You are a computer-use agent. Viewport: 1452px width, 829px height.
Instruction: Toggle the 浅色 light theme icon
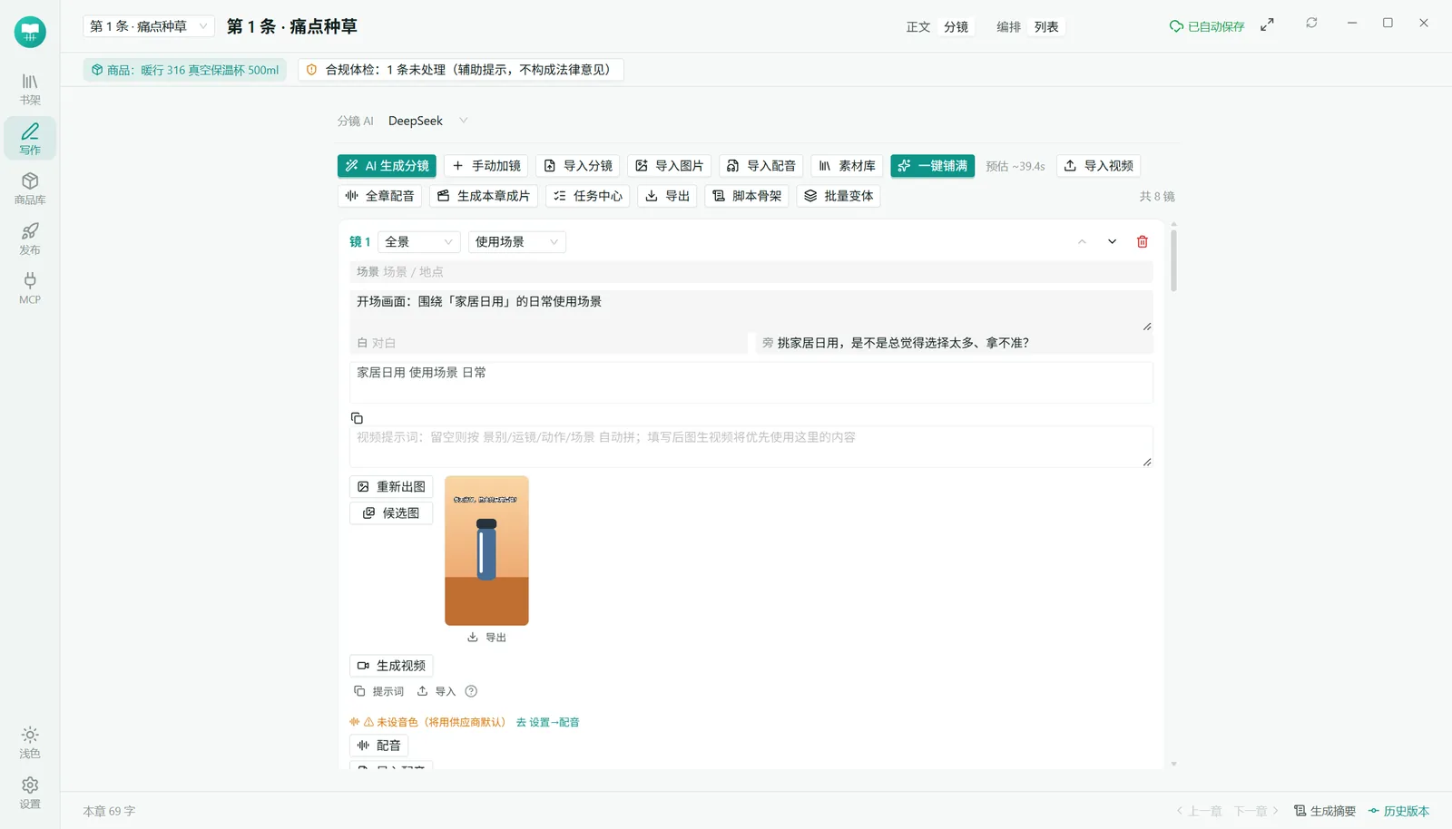(30, 742)
